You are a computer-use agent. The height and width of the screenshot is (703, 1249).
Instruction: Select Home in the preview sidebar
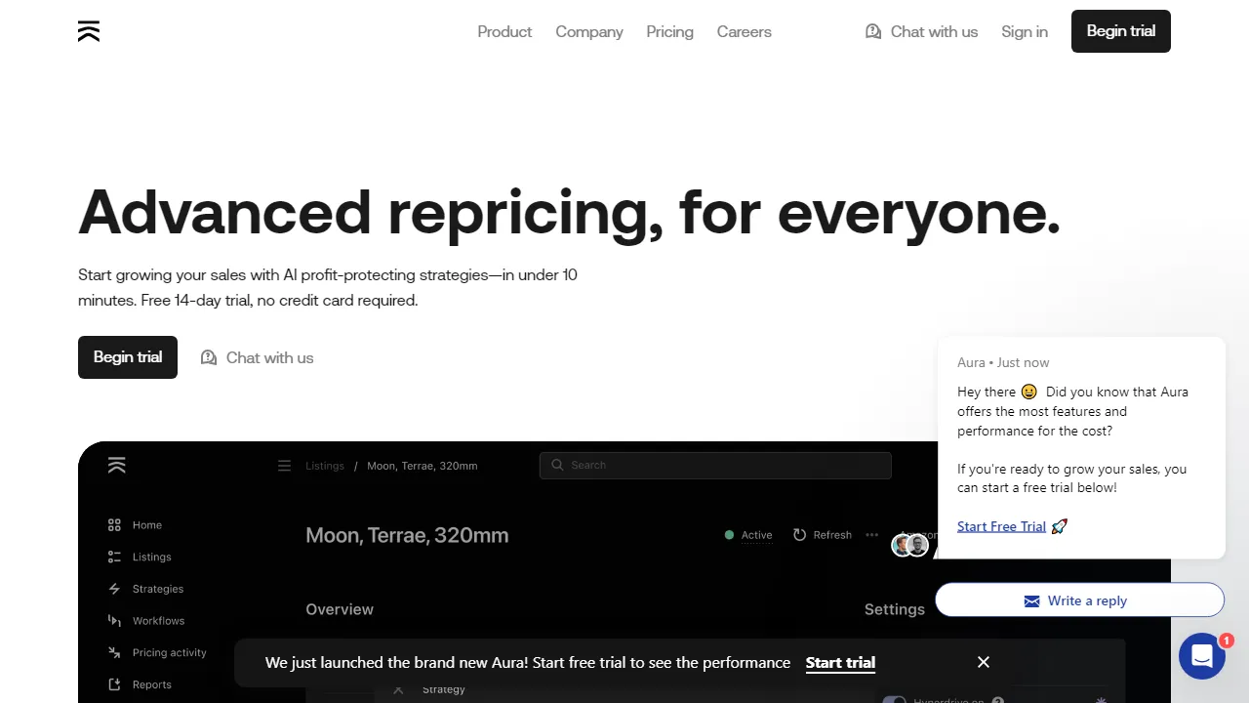(147, 525)
